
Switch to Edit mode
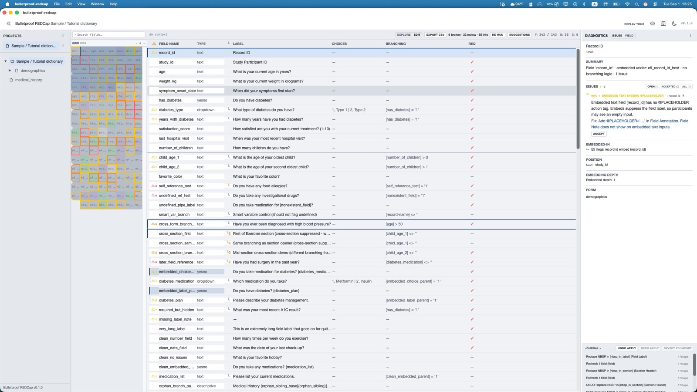[417, 35]
